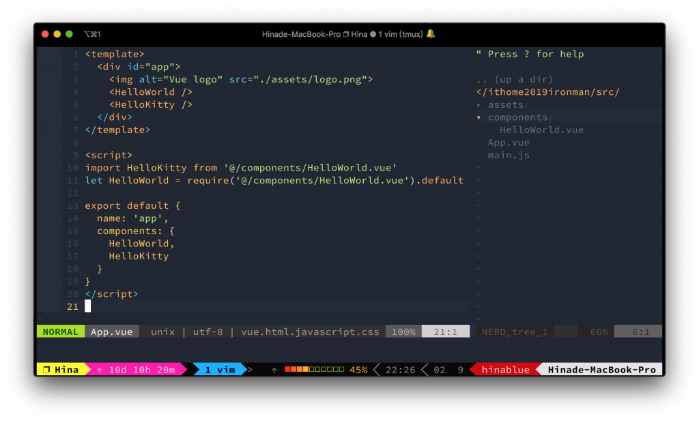Open App.vue in NERDTree
The image size is (699, 421).
tap(509, 143)
